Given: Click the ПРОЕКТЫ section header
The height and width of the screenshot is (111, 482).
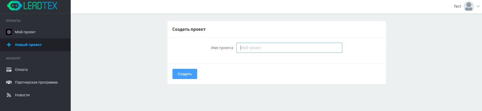Looking at the screenshot, I should click(13, 21).
